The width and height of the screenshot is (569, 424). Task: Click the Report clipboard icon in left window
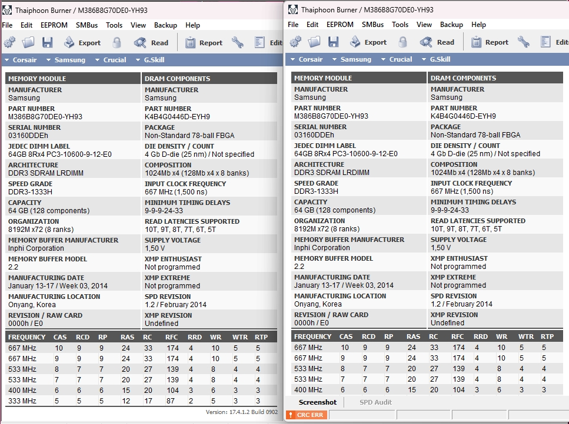190,42
